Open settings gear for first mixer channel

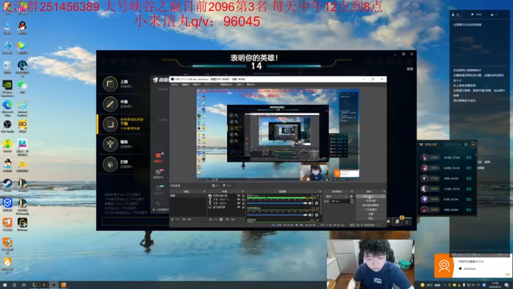point(316,203)
